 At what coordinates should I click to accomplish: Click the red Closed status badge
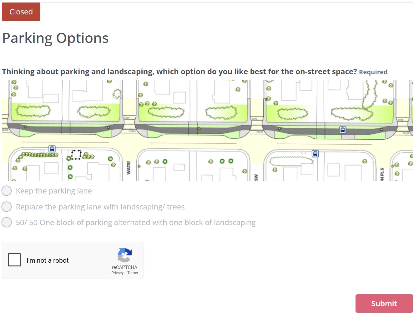coord(21,12)
